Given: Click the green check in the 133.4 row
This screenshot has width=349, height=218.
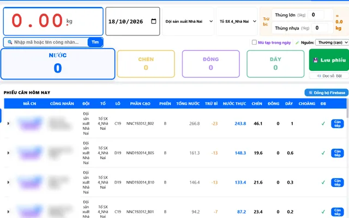Looking at the screenshot, I should 323,183.
